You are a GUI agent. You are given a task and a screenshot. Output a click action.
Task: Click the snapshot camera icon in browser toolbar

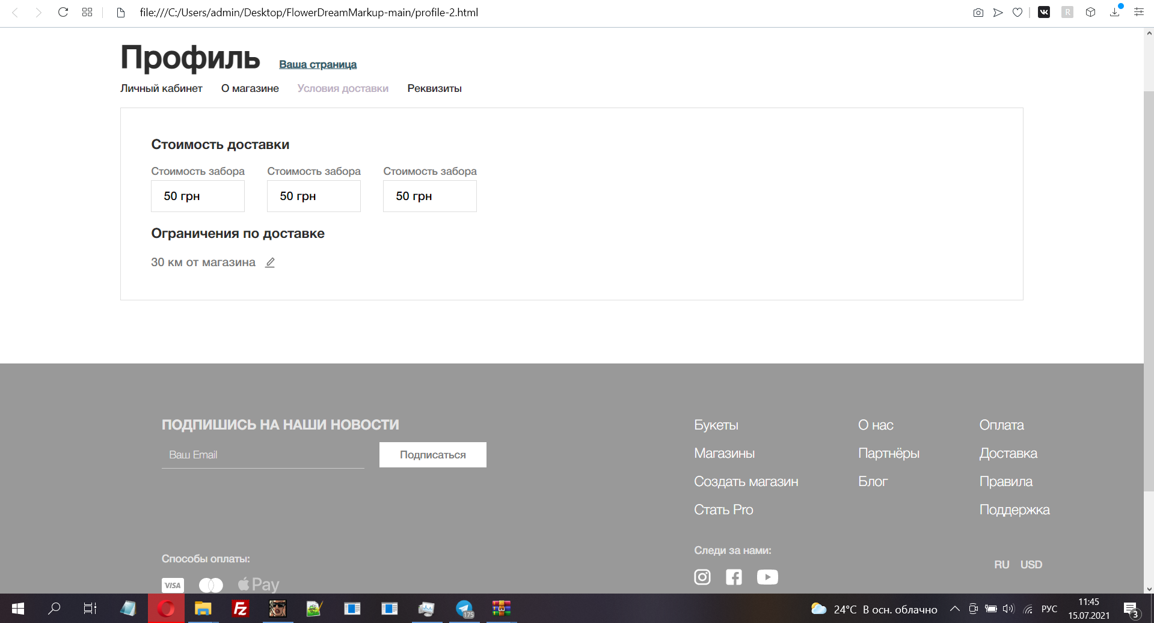coord(978,13)
